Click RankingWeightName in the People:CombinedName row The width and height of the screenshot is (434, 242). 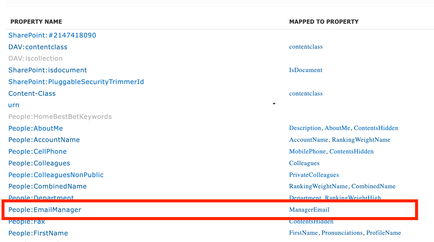(x=318, y=186)
